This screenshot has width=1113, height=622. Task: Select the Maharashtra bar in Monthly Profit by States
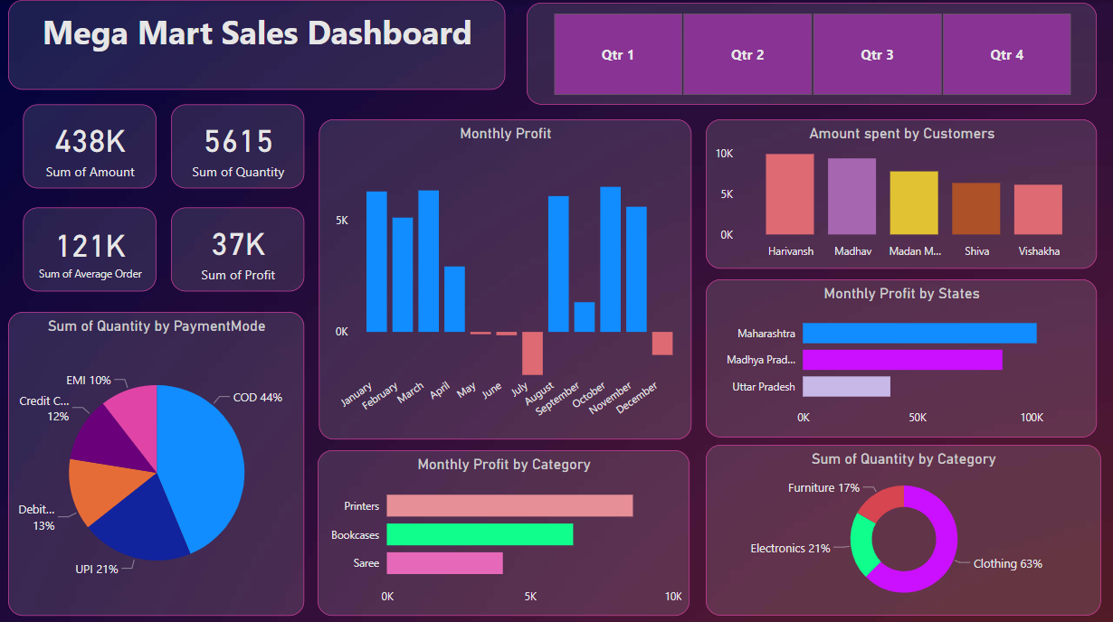click(x=918, y=333)
